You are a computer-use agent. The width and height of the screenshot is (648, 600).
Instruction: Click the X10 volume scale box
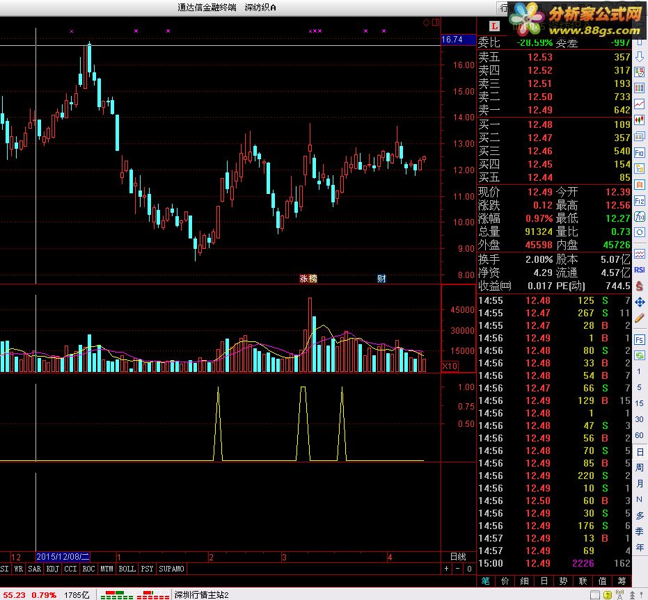(x=450, y=366)
